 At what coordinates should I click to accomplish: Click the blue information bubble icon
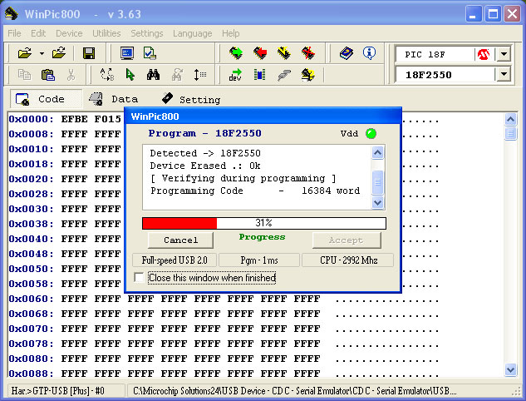(x=369, y=53)
